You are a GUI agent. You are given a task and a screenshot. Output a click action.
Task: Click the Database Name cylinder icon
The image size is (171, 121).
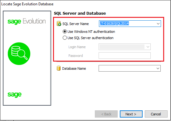point(59,68)
